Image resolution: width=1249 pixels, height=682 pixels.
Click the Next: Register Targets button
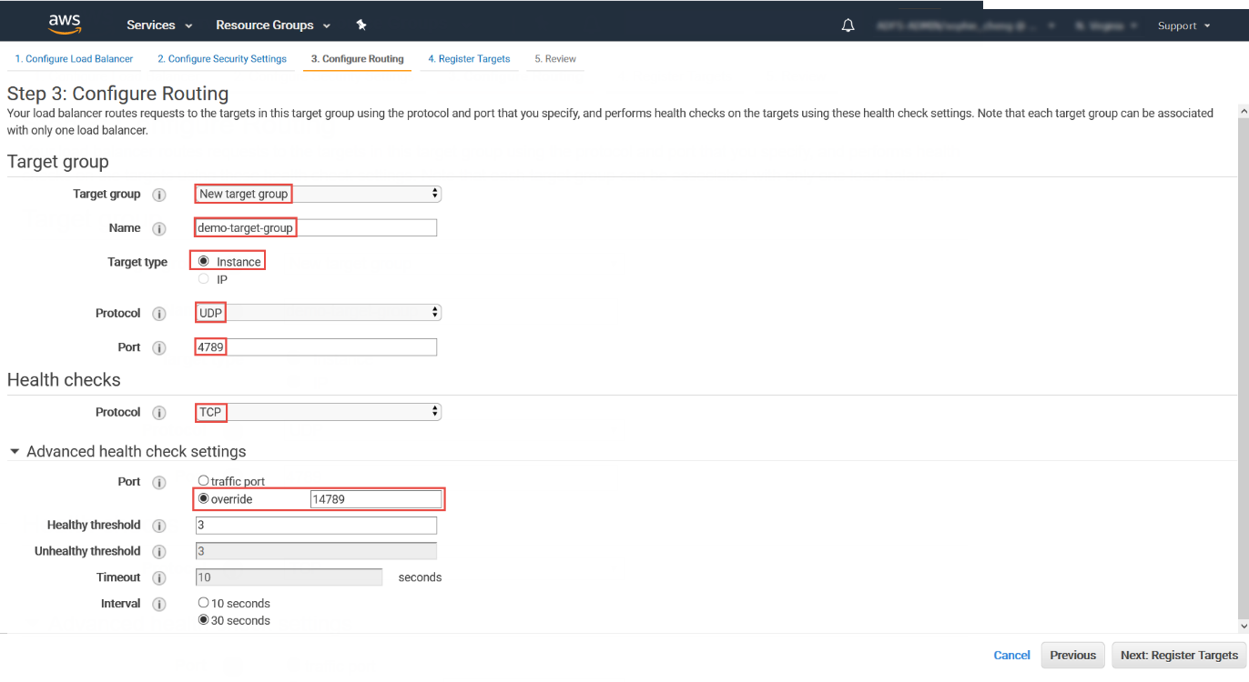(x=1179, y=655)
